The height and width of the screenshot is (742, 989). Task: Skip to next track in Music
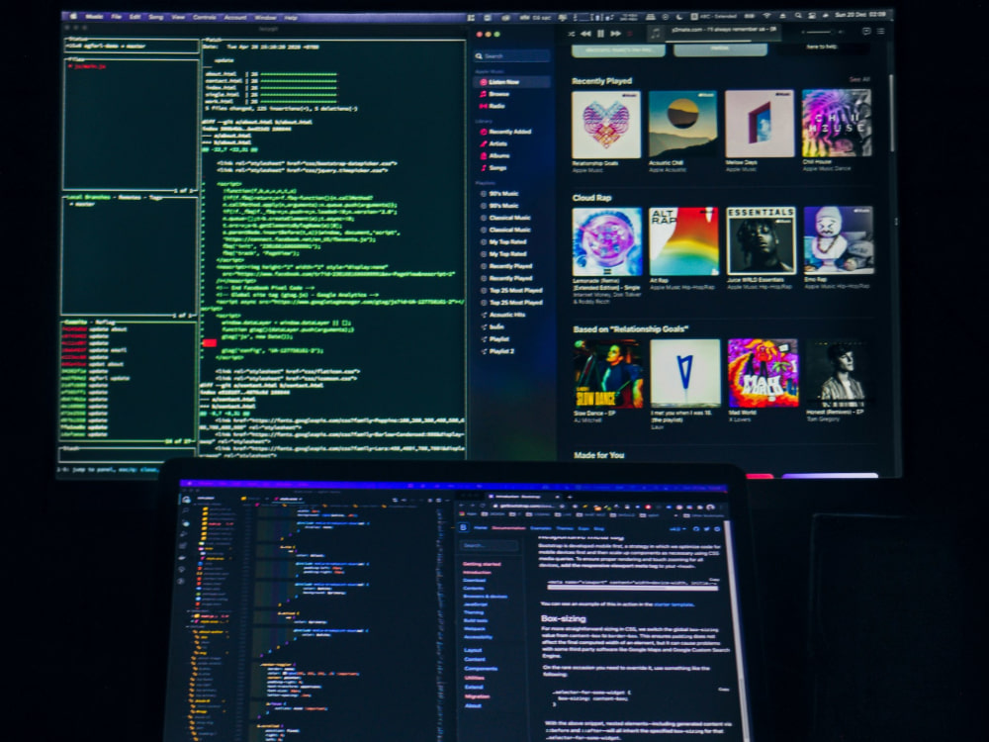coord(615,34)
